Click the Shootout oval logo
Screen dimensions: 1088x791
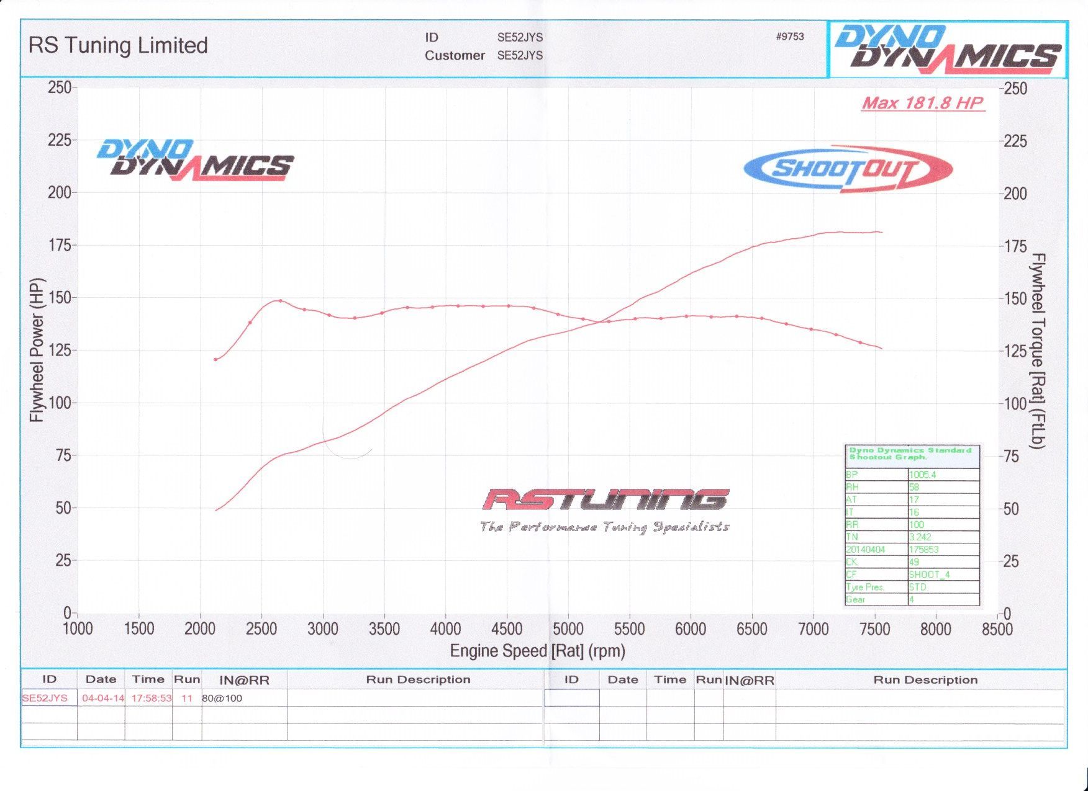(848, 169)
